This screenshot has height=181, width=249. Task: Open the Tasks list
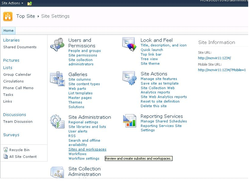8,95
